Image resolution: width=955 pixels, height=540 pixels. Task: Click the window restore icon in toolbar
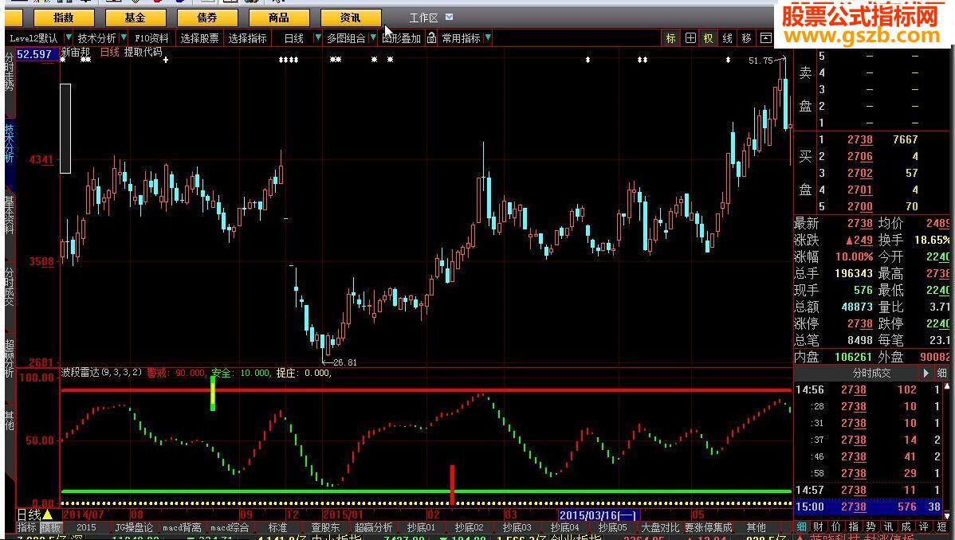pyautogui.click(x=765, y=38)
